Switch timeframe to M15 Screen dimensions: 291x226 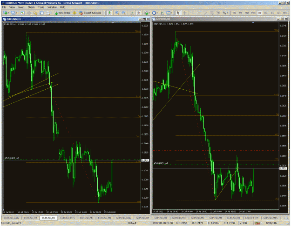click(x=247, y=13)
